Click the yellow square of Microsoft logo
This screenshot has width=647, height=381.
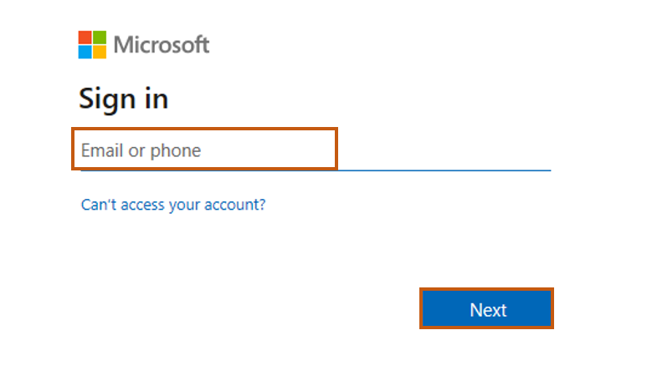tap(100, 52)
